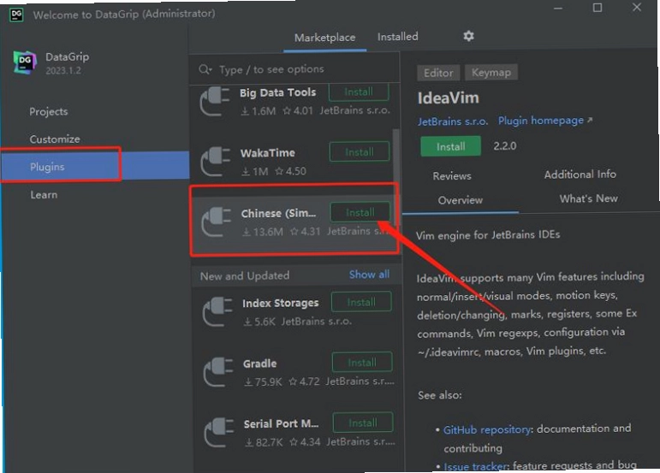
Task: Open GitHub repository link
Action: point(487,429)
